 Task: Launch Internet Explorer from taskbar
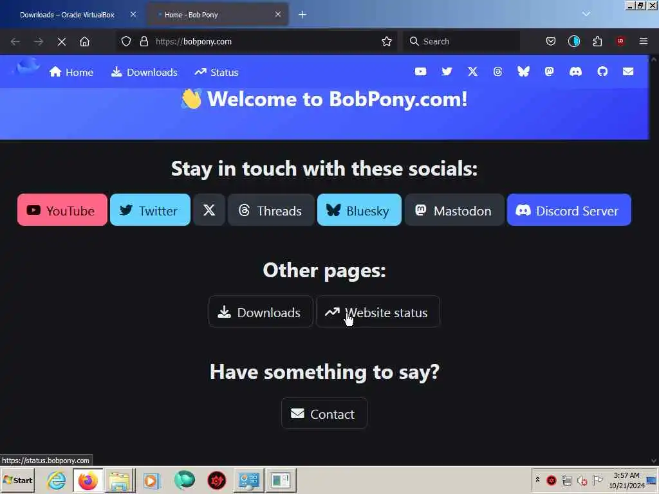click(x=57, y=480)
